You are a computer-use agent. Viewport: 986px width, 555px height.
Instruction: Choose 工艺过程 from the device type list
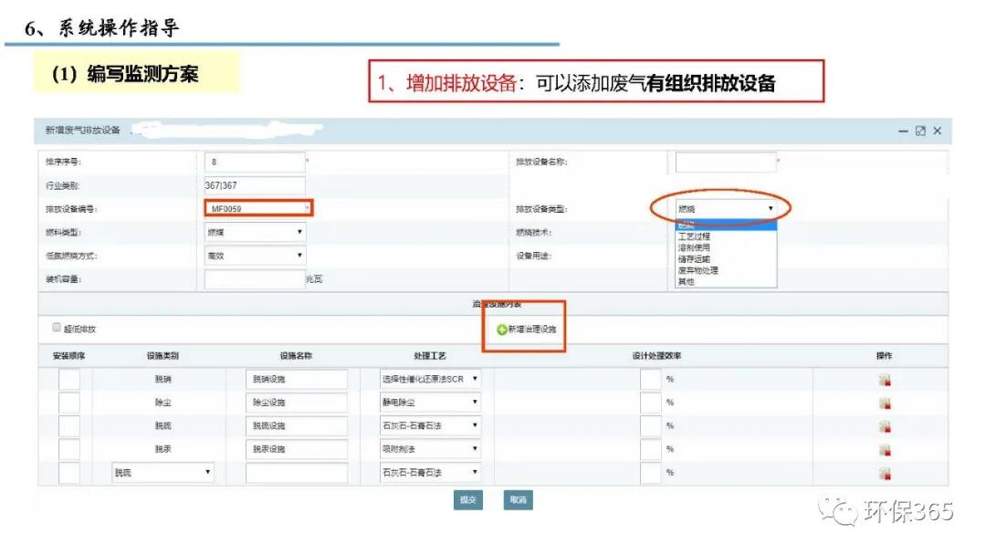point(695,236)
